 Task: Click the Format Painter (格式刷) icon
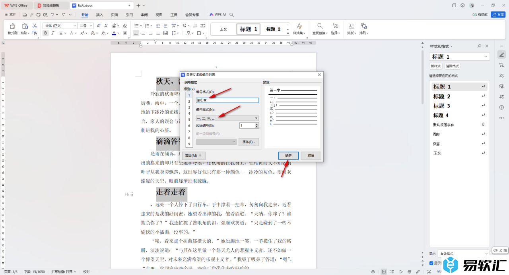[12, 26]
